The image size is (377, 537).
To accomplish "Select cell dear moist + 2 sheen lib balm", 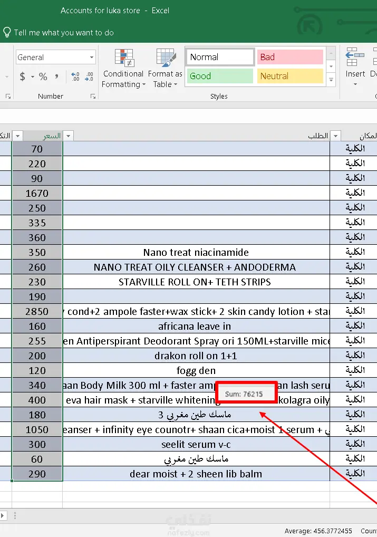I will tap(196, 474).
